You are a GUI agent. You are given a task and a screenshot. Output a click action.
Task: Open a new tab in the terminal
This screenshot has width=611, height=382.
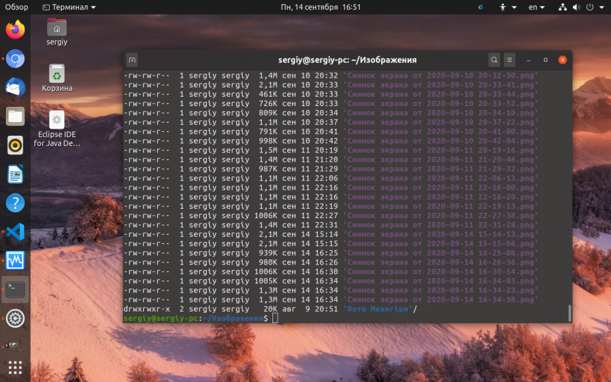132,60
